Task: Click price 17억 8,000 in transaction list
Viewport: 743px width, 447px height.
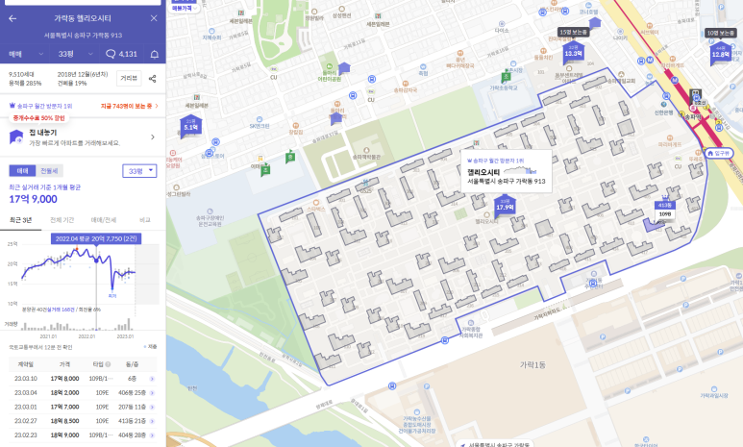Action: point(65,379)
